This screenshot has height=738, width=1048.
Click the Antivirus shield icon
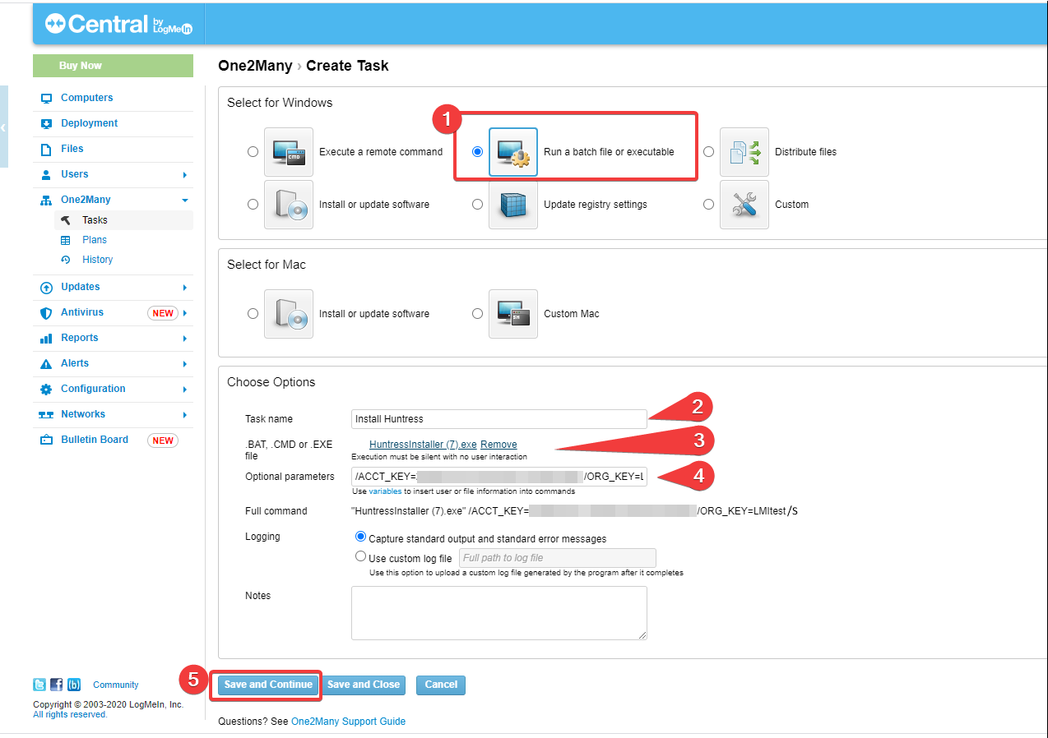pos(46,313)
